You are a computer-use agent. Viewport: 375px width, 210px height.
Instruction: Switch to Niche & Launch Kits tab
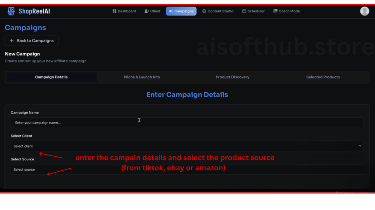click(142, 77)
